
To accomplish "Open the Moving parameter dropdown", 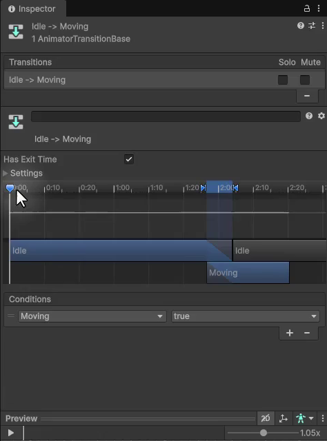I will tap(92, 316).
